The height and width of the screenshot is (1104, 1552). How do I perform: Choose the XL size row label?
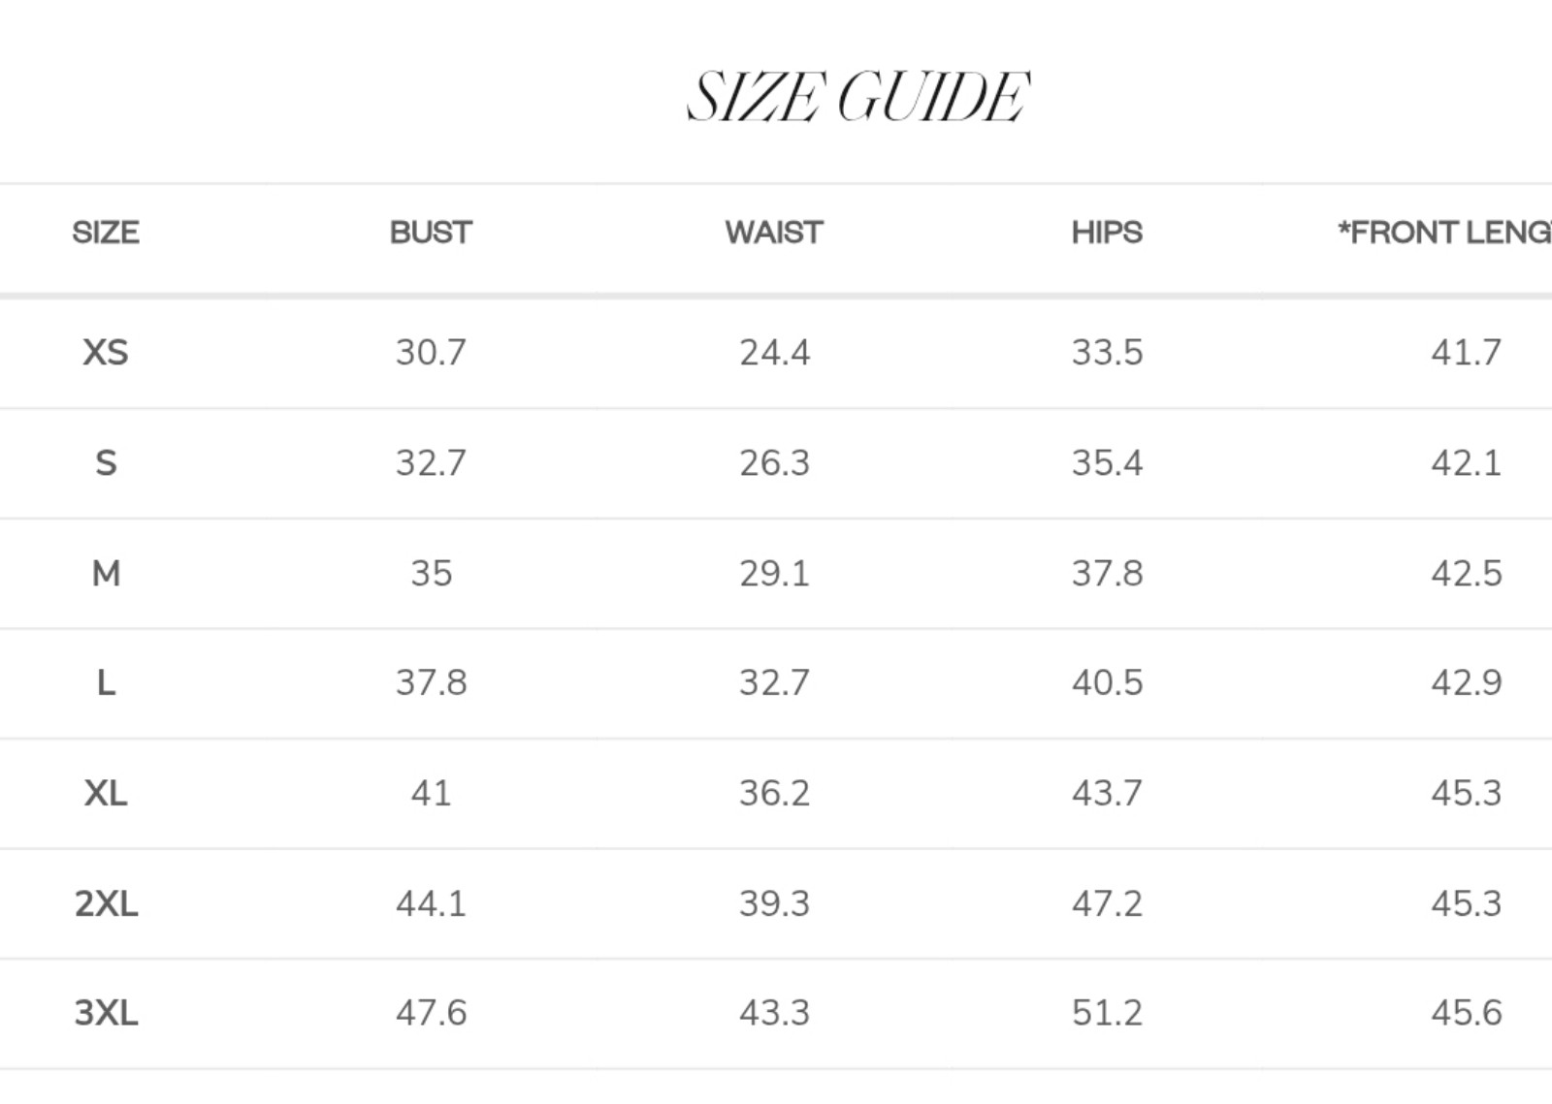point(106,793)
